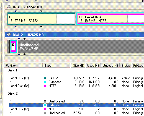Select the small G: partition block
144x116 pixels.
click(x=13, y=47)
